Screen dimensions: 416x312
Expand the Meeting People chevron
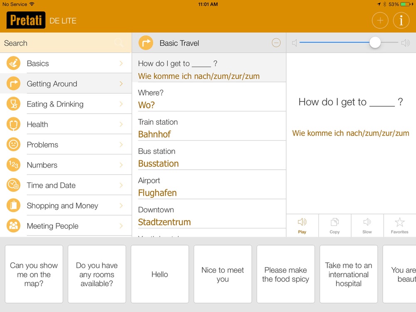121,226
